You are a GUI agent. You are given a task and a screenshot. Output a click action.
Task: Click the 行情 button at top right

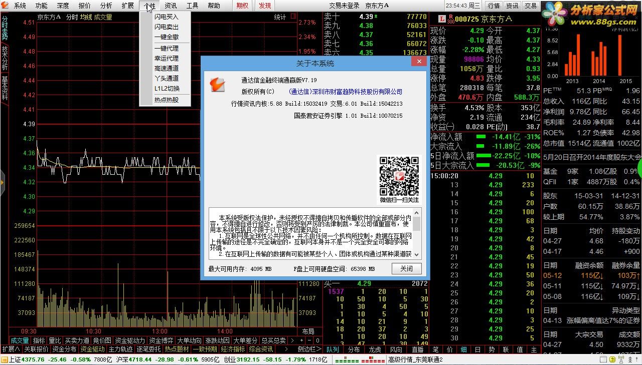click(494, 6)
